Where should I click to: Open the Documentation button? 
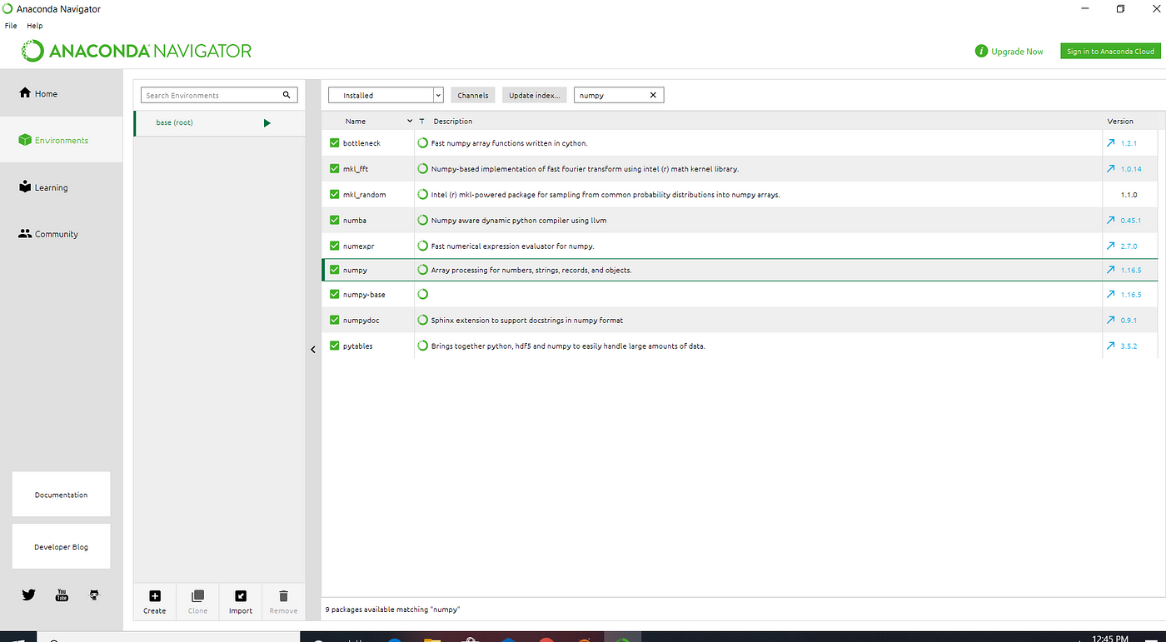(x=61, y=495)
